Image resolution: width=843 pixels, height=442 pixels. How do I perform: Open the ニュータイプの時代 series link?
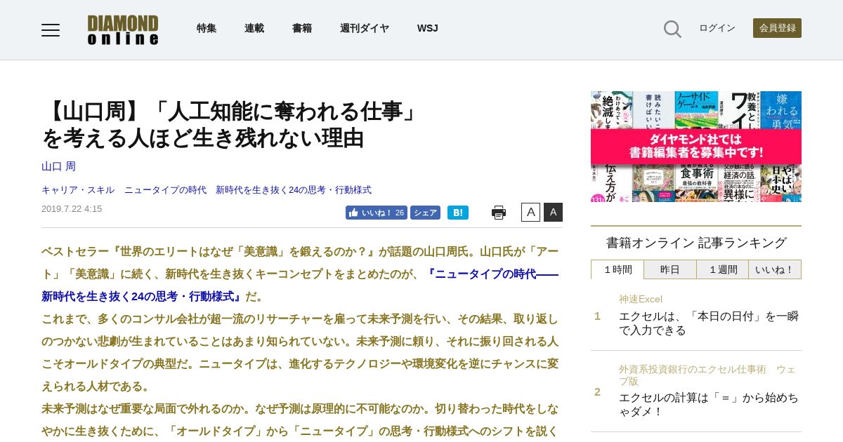[165, 190]
